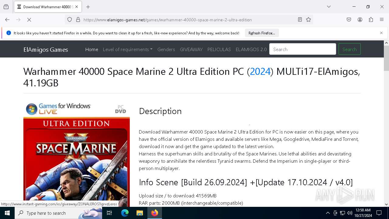Toggle Reader View icon
The height and width of the screenshot is (219, 389).
(300, 20)
